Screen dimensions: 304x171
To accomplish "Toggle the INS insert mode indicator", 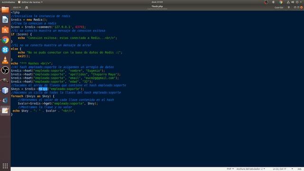I will [x=299, y=169].
